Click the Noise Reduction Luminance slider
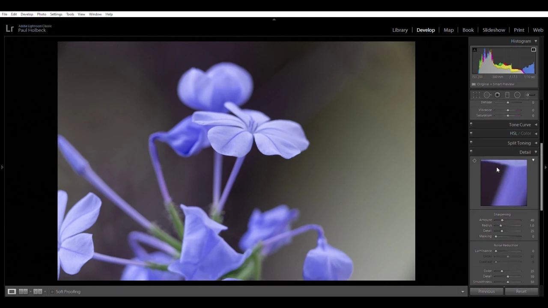 508,251
